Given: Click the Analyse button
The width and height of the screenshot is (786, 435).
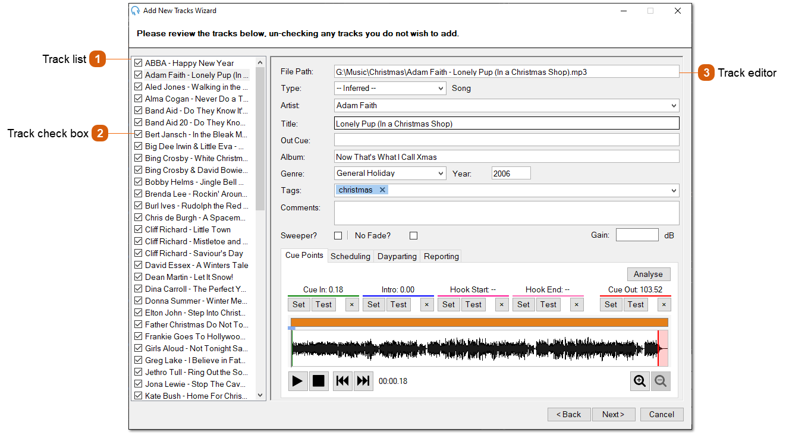Looking at the screenshot, I should (648, 274).
